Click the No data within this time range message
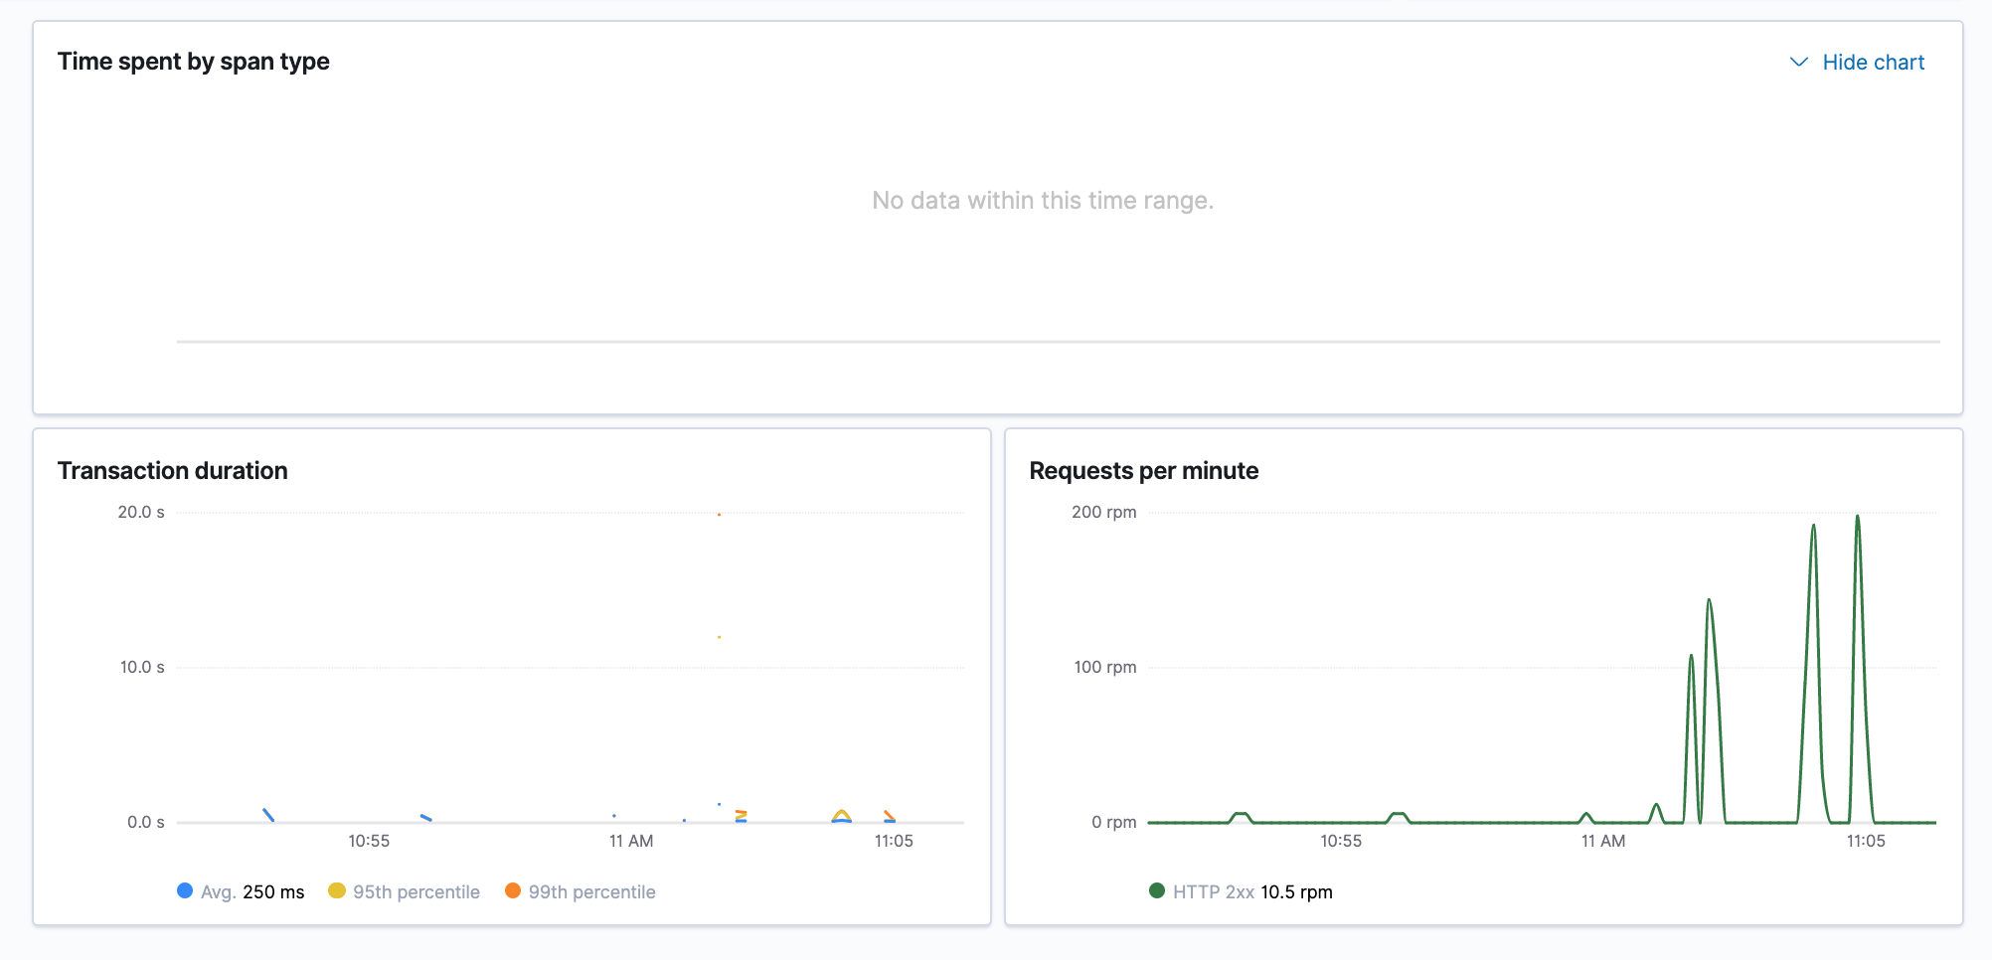This screenshot has height=960, width=1992. pos(1042,200)
